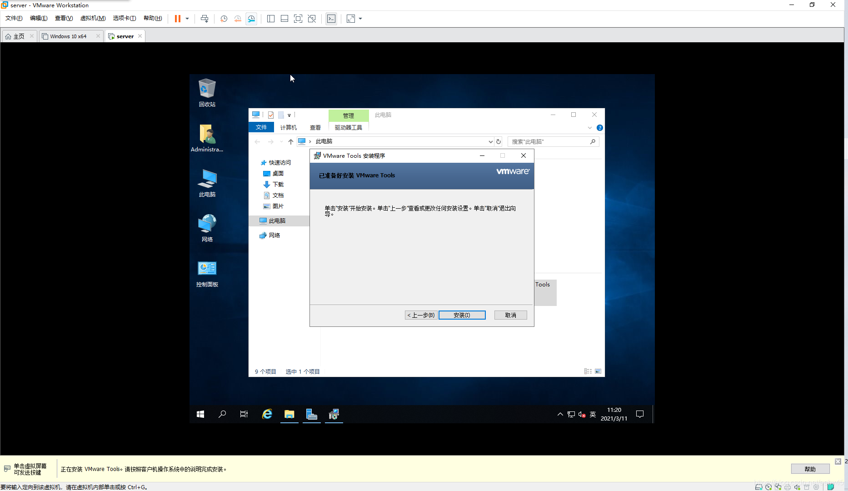The image size is (848, 491).
Task: Revert the virtual machine to its snapshot
Action: coord(238,19)
